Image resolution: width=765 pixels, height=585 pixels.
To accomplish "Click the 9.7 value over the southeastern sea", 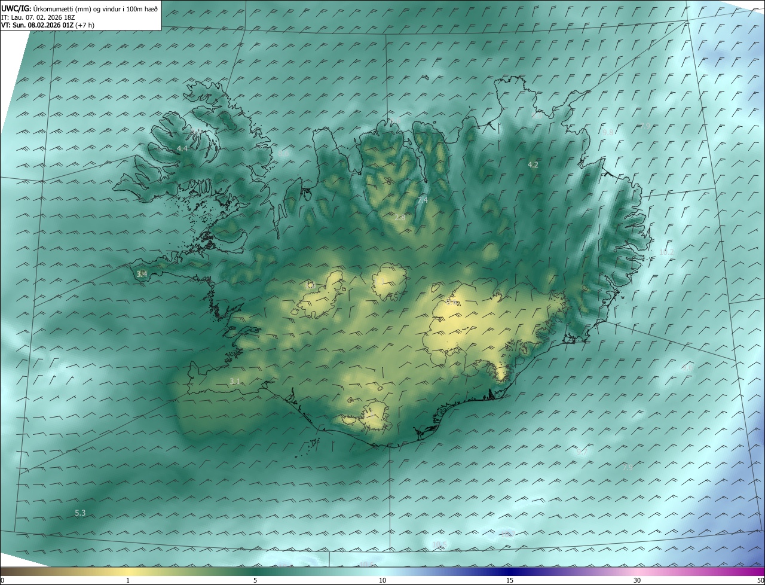I will 581,452.
